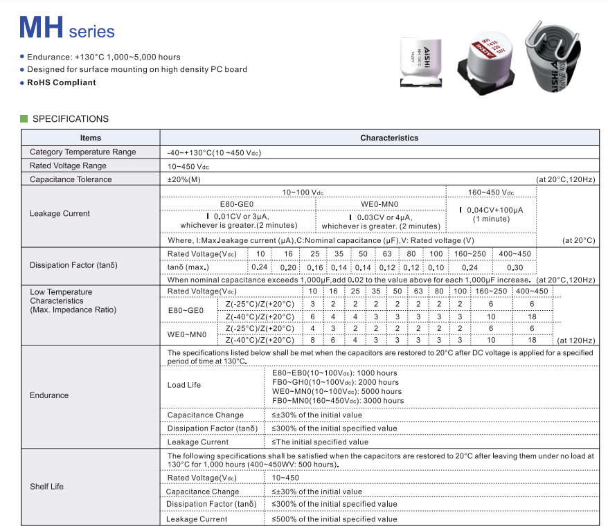Click the ±20%(M) tolerance value
This screenshot has height=531, width=608.
(x=184, y=179)
